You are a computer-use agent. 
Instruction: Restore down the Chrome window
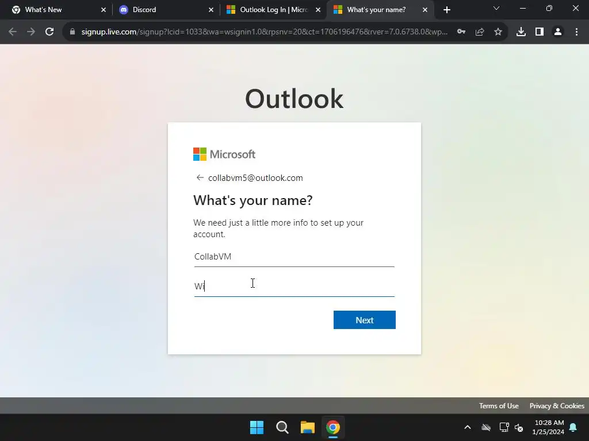[x=549, y=8]
